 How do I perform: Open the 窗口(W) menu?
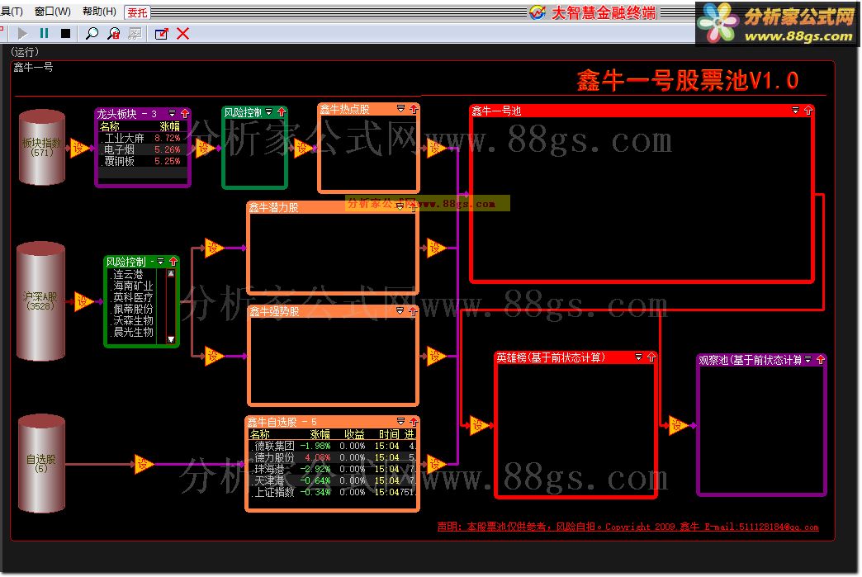[x=52, y=11]
